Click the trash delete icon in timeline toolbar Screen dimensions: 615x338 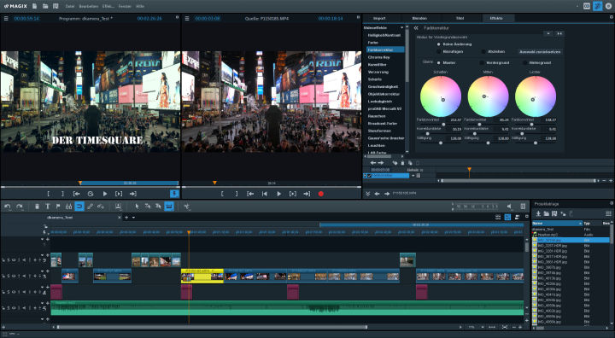37,207
